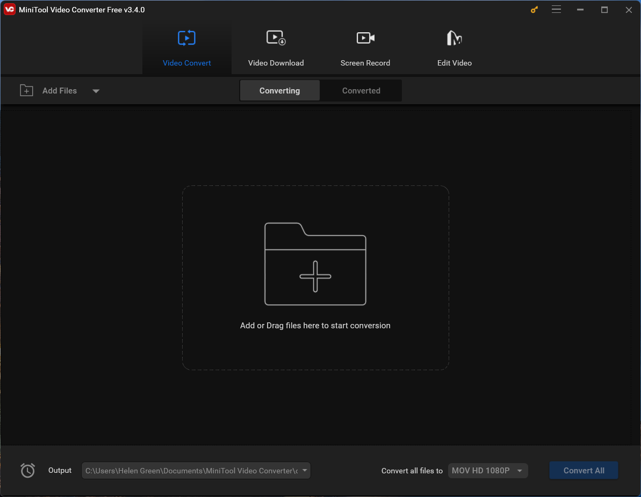641x497 pixels.
Task: Click the Add Files label
Action: [x=59, y=90]
